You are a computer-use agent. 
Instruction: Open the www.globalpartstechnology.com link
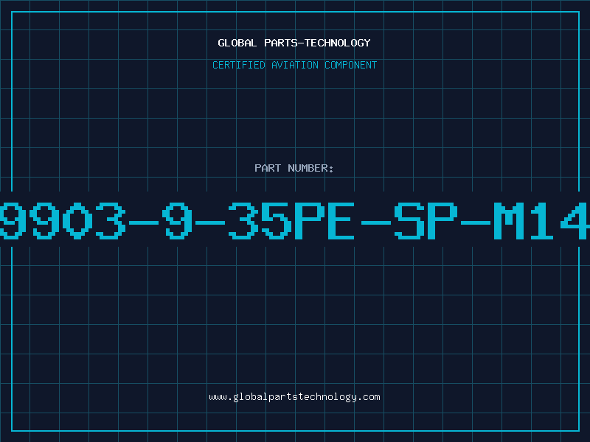coord(294,397)
